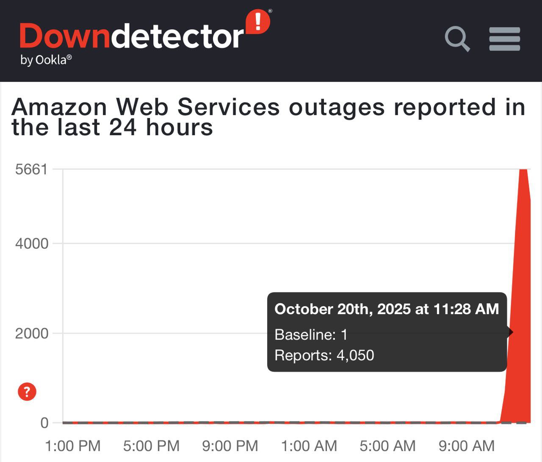Click the 1:00 PM x-axis label

pos(72,446)
